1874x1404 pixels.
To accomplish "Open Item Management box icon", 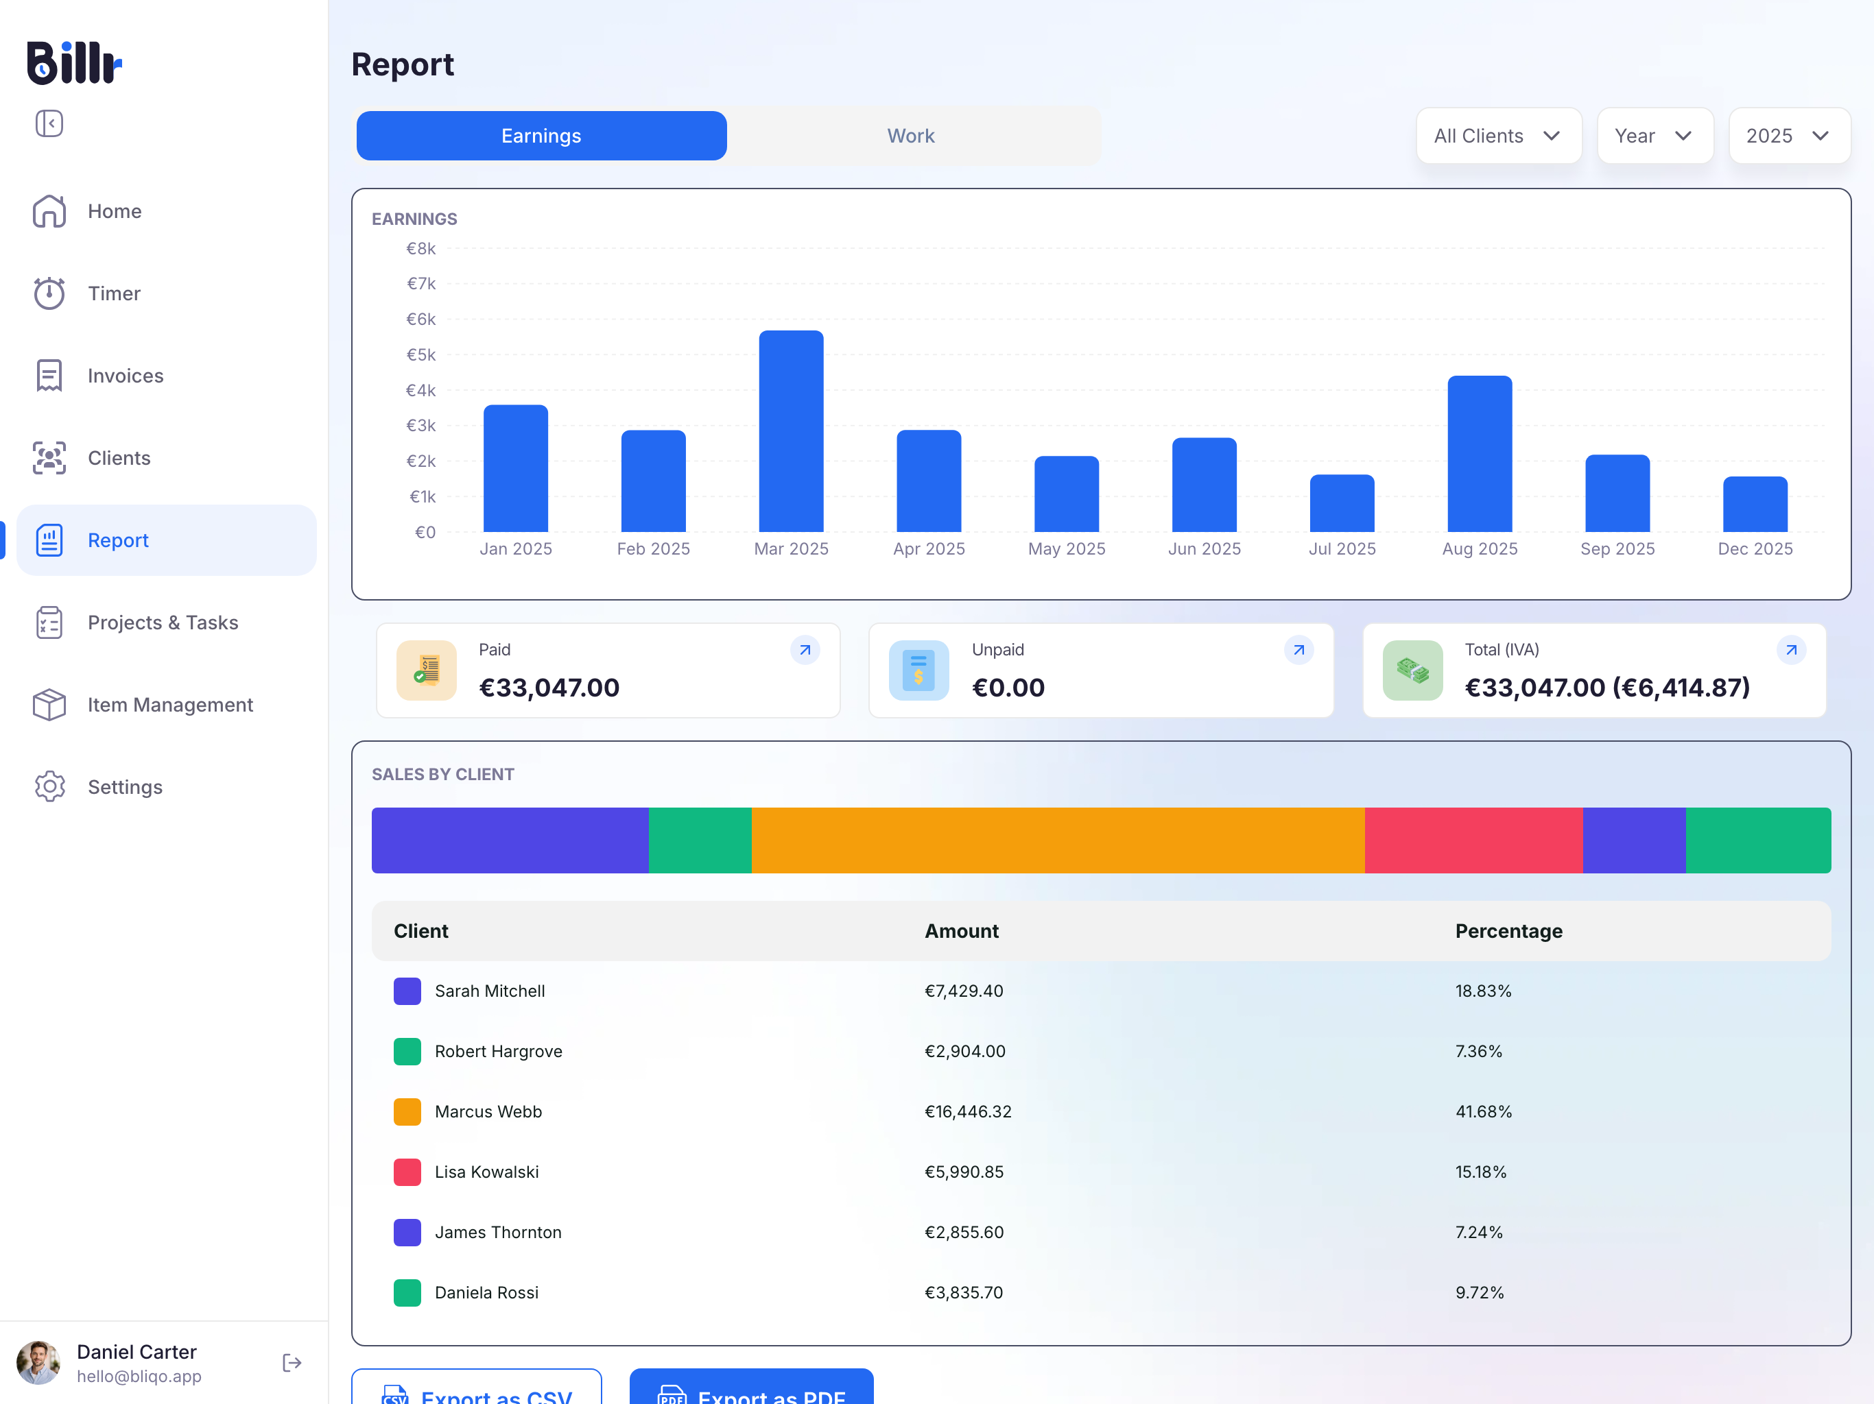I will tap(49, 705).
